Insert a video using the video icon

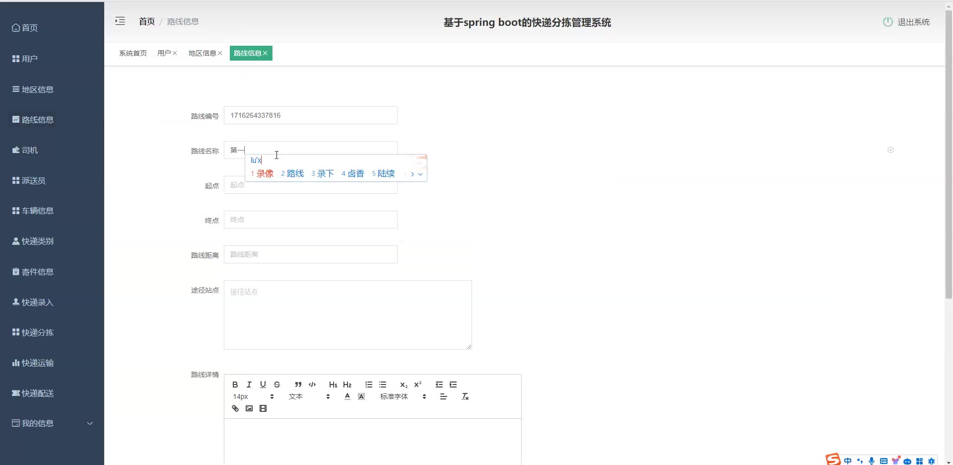(263, 408)
